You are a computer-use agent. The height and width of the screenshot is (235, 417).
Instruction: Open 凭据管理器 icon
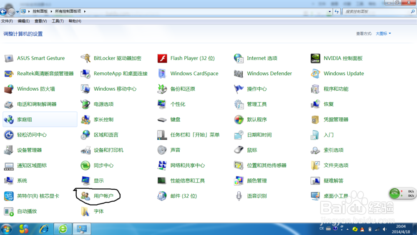(x=315, y=120)
